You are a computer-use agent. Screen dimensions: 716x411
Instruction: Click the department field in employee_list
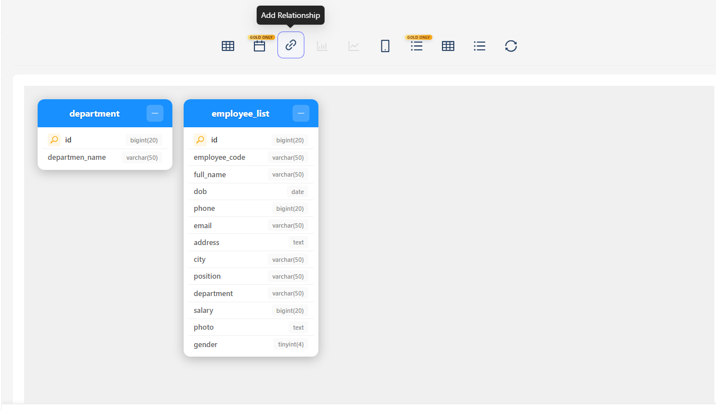(251, 293)
